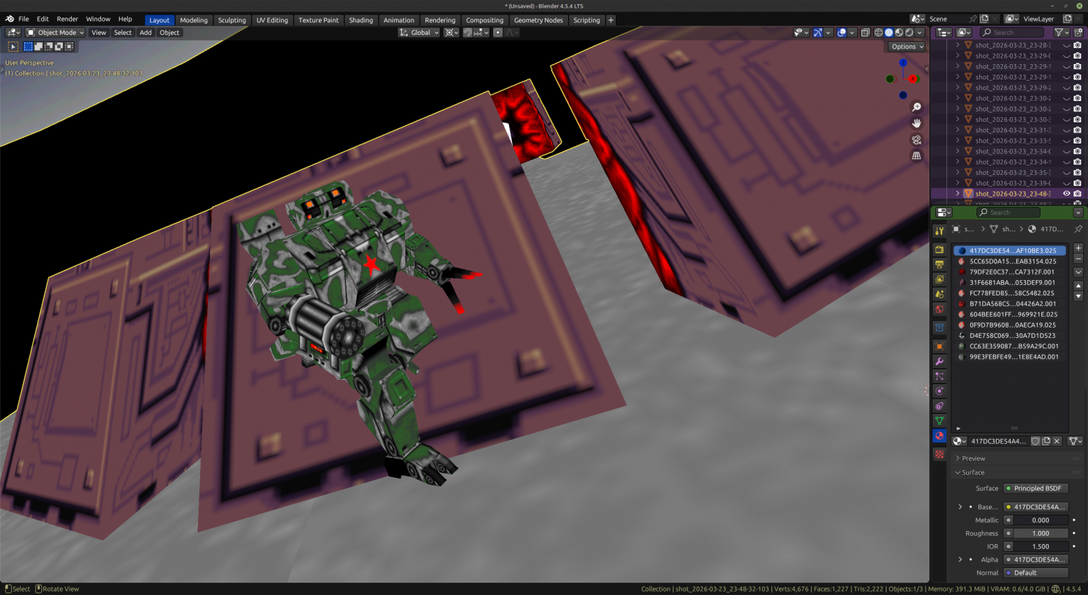This screenshot has width=1088, height=595.
Task: Open the Principled BSDF surface shader dropdown
Action: tap(1036, 488)
